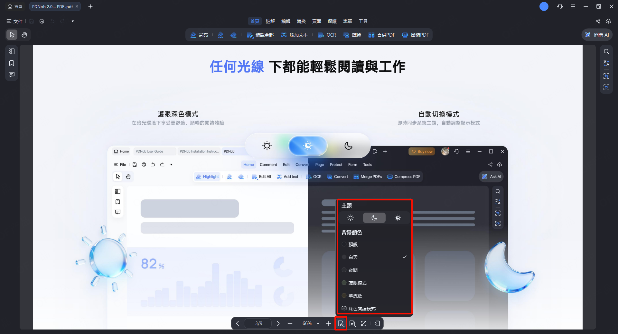This screenshot has width=618, height=334.
Task: Switch to the 工具 ribbon tab
Action: tap(363, 21)
